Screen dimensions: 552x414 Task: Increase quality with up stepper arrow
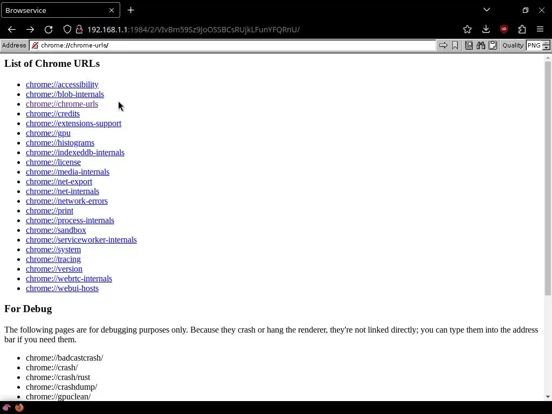[x=546, y=43]
